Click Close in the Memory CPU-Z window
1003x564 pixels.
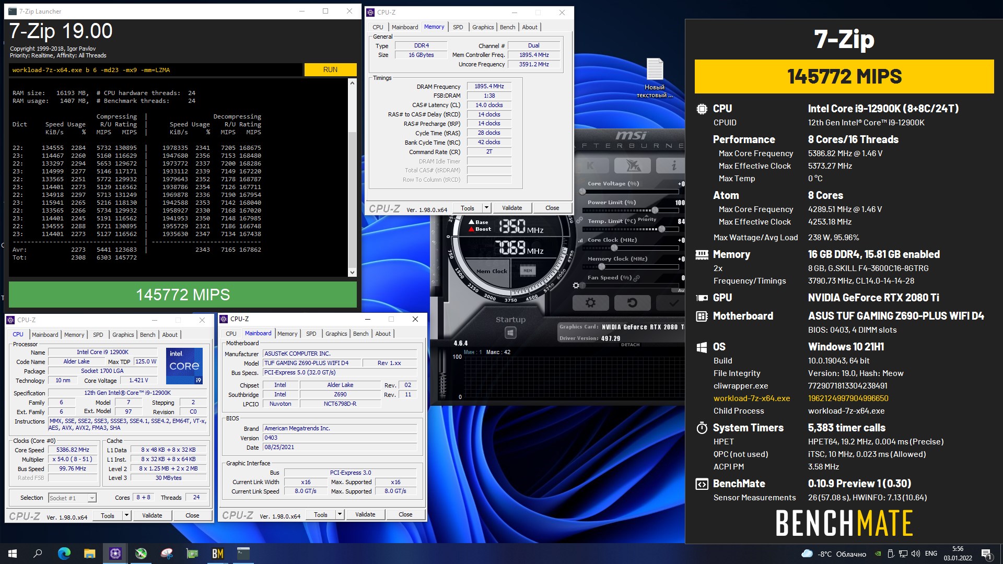tap(552, 208)
